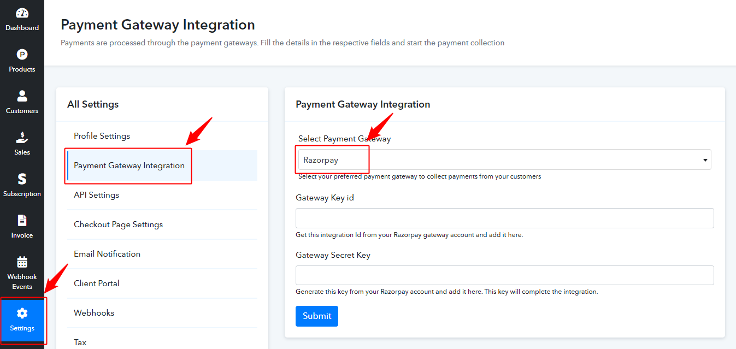Open Subscription S icon in sidebar
This screenshot has width=736, height=349.
tap(22, 179)
